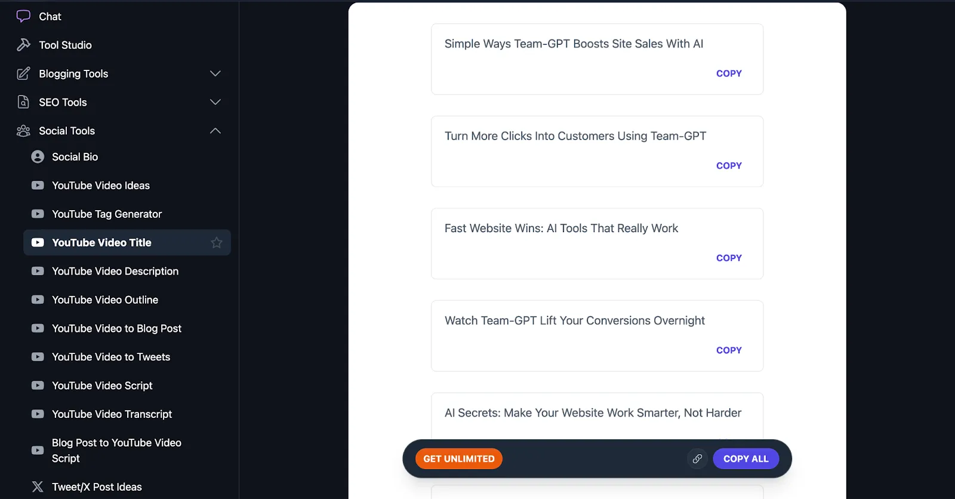
Task: Copy the "Turn More Clicks Into Customers" title
Action: [x=729, y=166]
